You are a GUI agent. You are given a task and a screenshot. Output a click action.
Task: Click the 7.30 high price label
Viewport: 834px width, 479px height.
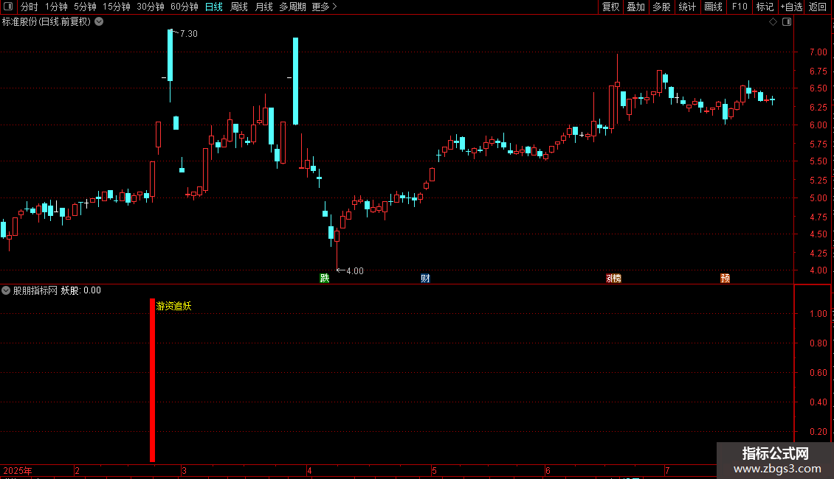tap(188, 33)
